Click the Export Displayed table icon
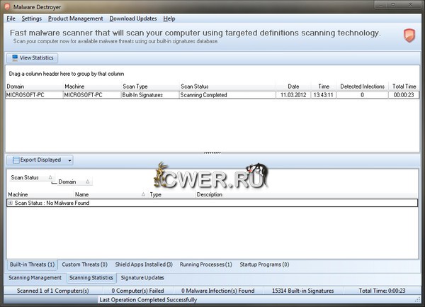Image resolution: width=425 pixels, height=307 pixels. (x=16, y=160)
